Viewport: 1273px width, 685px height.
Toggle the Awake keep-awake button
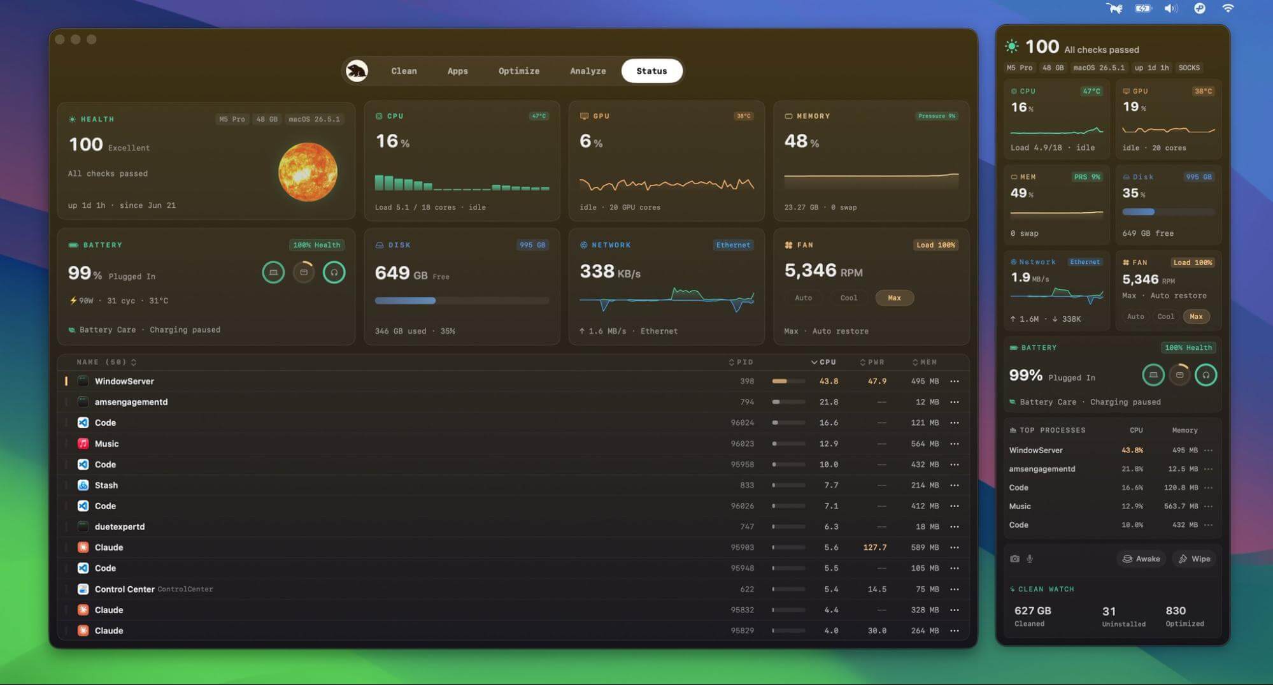[x=1141, y=559]
